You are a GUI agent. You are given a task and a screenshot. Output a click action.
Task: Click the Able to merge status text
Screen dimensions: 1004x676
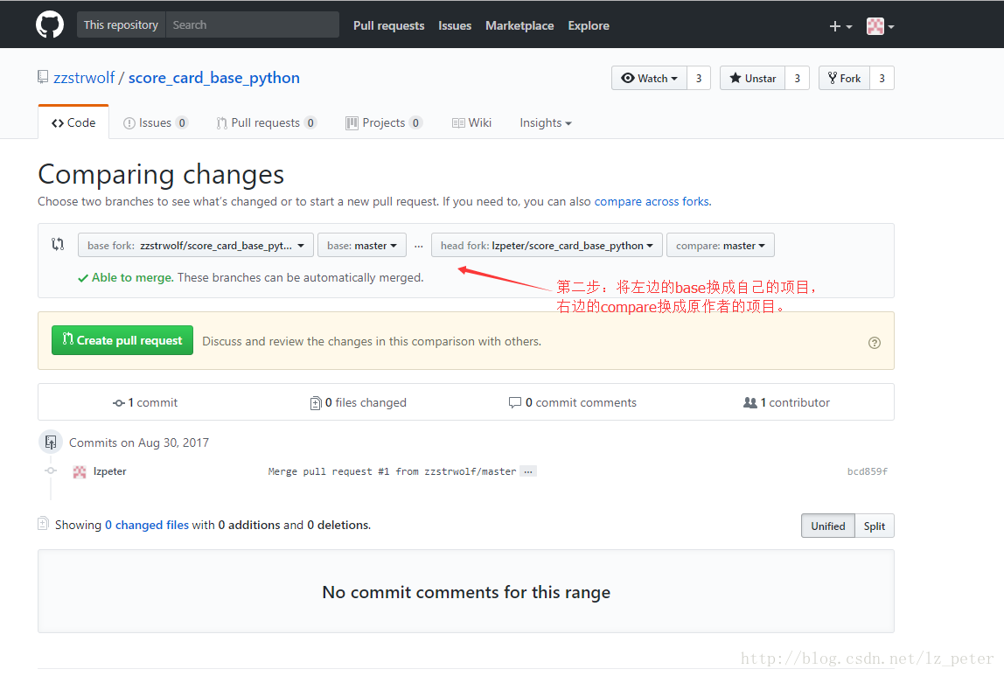click(x=133, y=278)
